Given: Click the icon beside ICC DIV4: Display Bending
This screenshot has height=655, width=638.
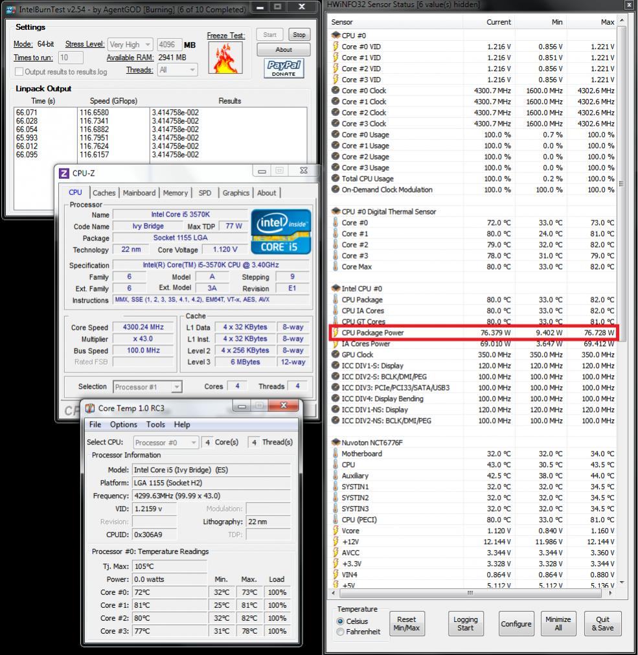Looking at the screenshot, I should point(336,398).
